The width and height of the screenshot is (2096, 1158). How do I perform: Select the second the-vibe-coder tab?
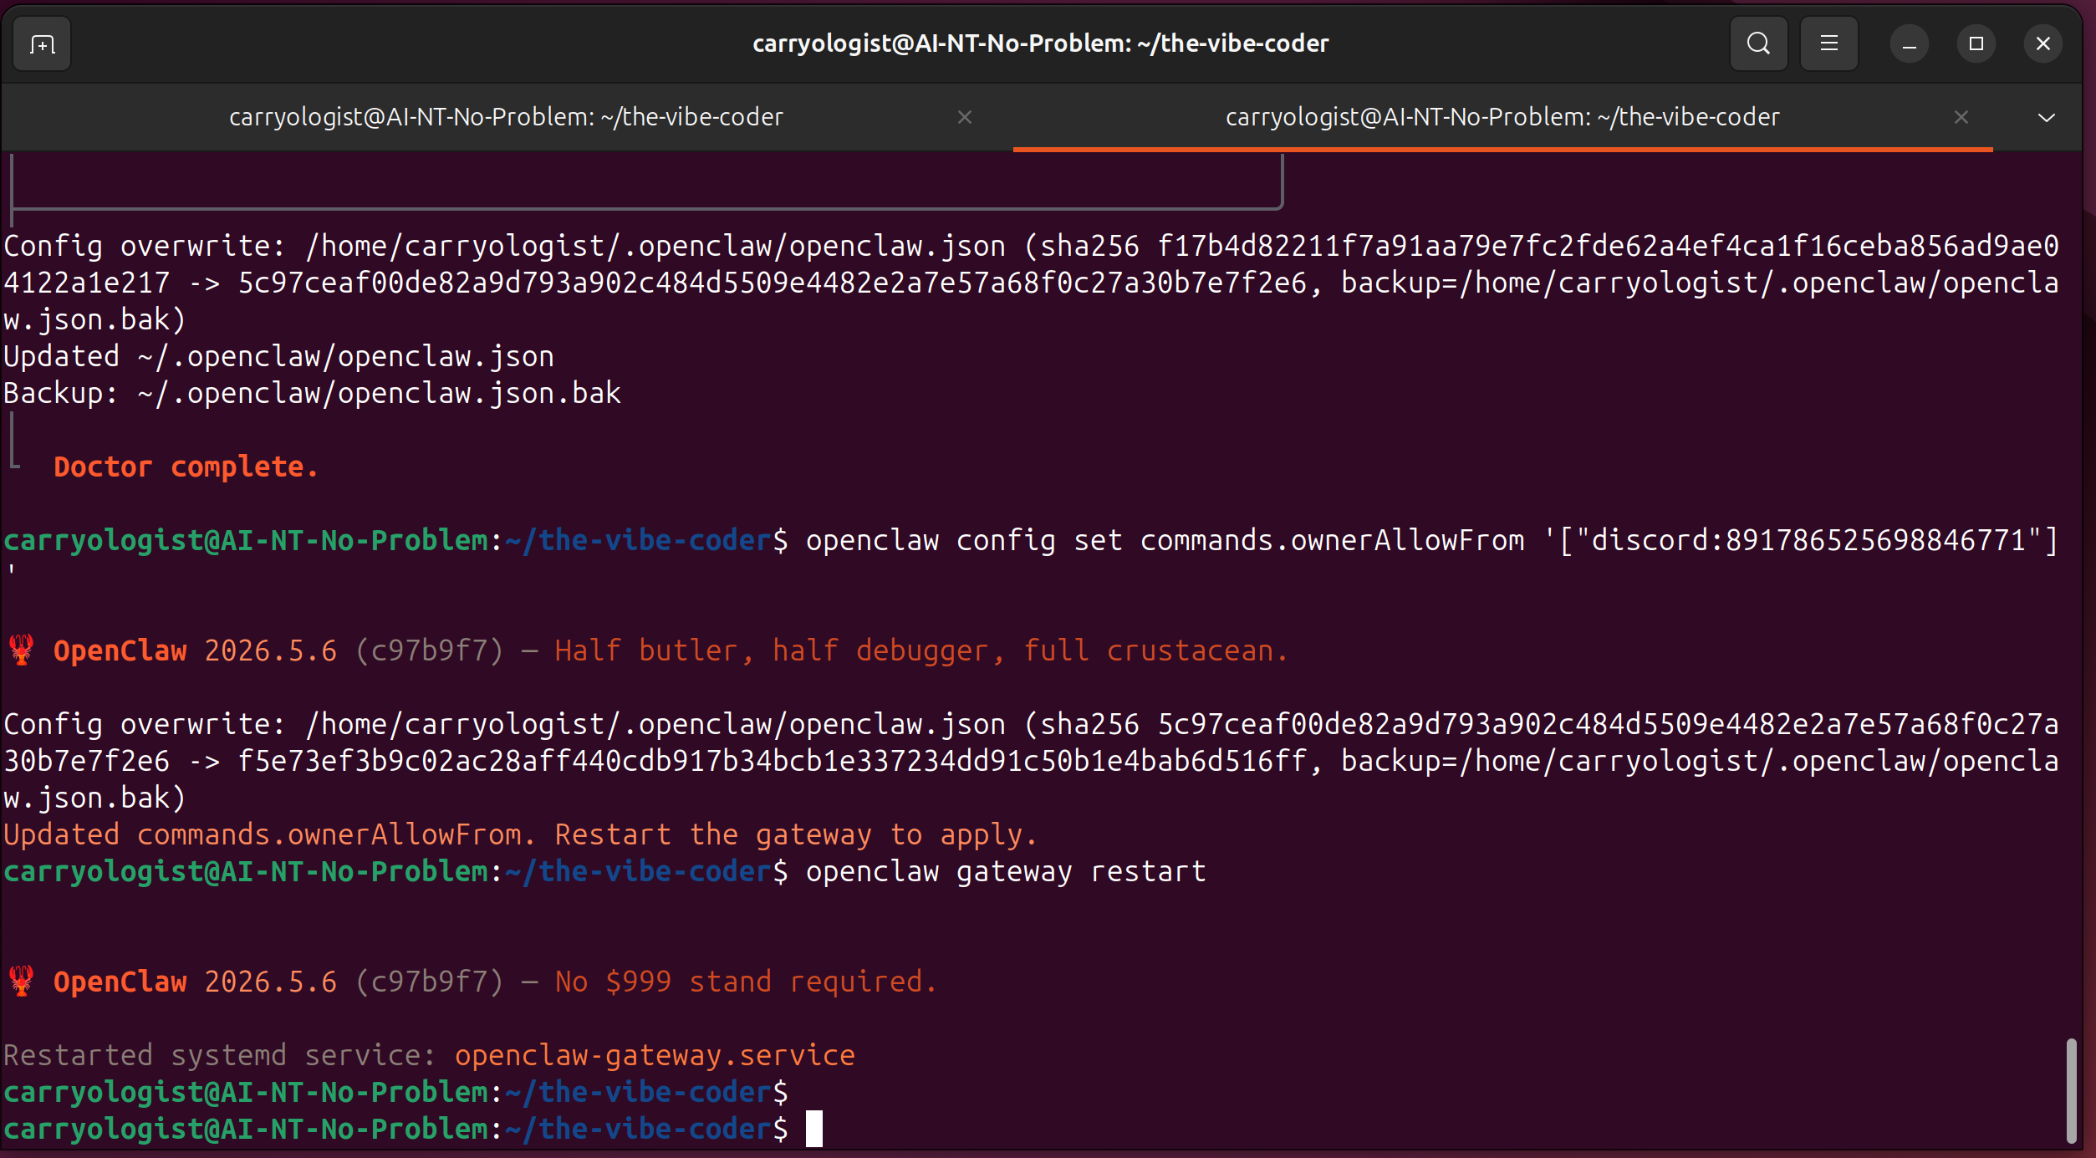coord(1502,117)
